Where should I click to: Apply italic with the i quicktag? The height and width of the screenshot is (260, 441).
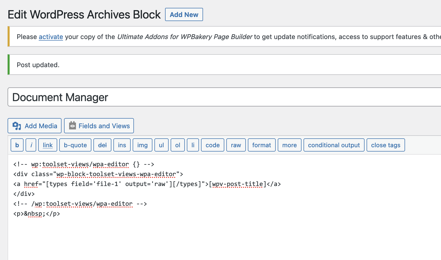(31, 145)
